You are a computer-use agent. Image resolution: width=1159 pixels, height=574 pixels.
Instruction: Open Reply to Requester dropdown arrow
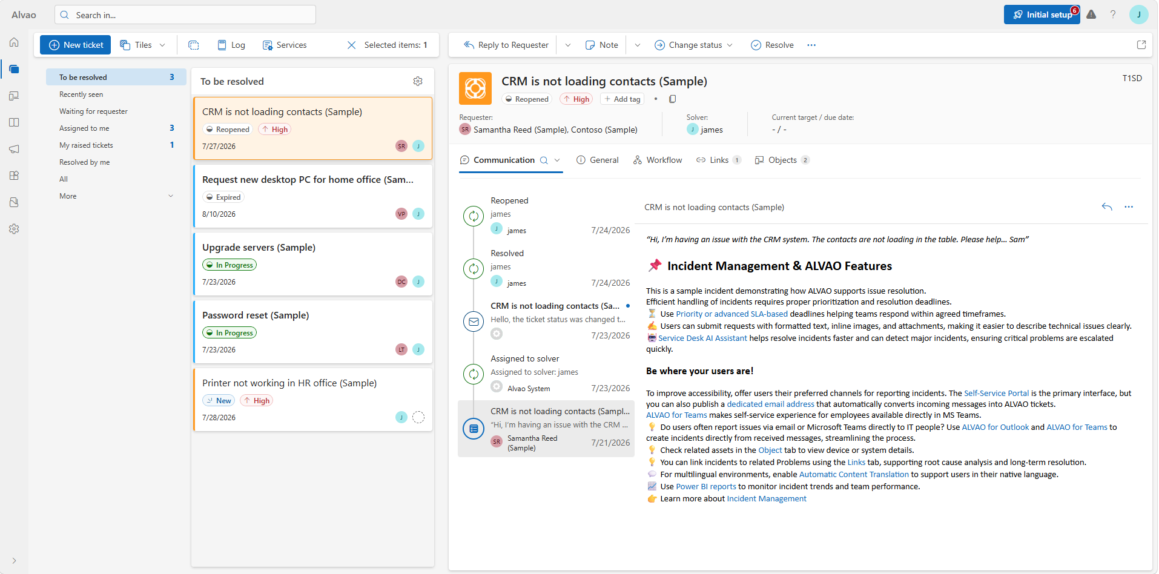coord(567,45)
